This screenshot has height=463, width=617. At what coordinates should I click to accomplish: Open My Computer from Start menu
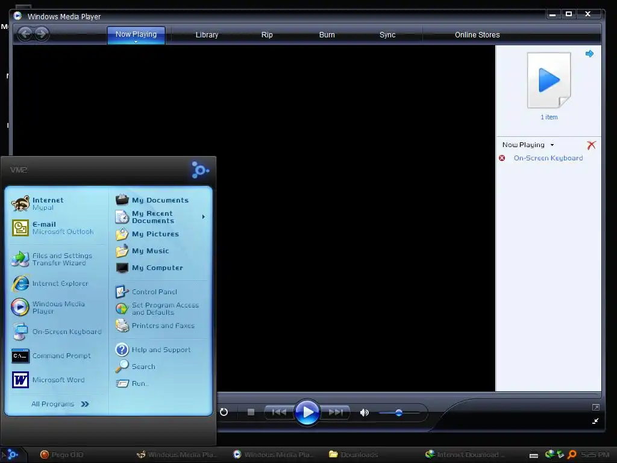click(160, 268)
